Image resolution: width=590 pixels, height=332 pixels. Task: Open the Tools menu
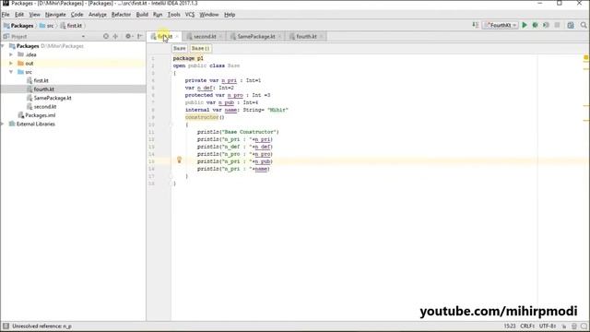coord(173,15)
